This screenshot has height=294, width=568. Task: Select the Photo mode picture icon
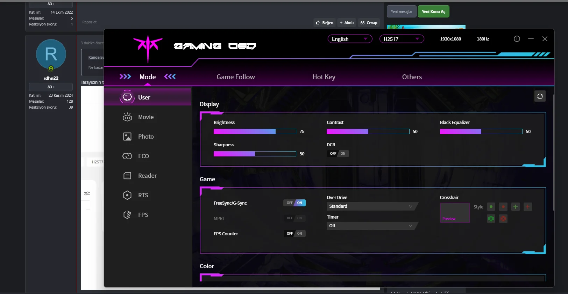click(x=127, y=137)
